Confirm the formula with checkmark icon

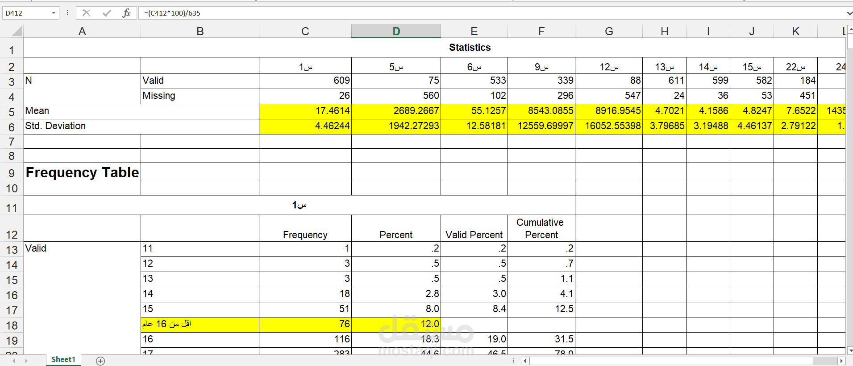coord(107,13)
